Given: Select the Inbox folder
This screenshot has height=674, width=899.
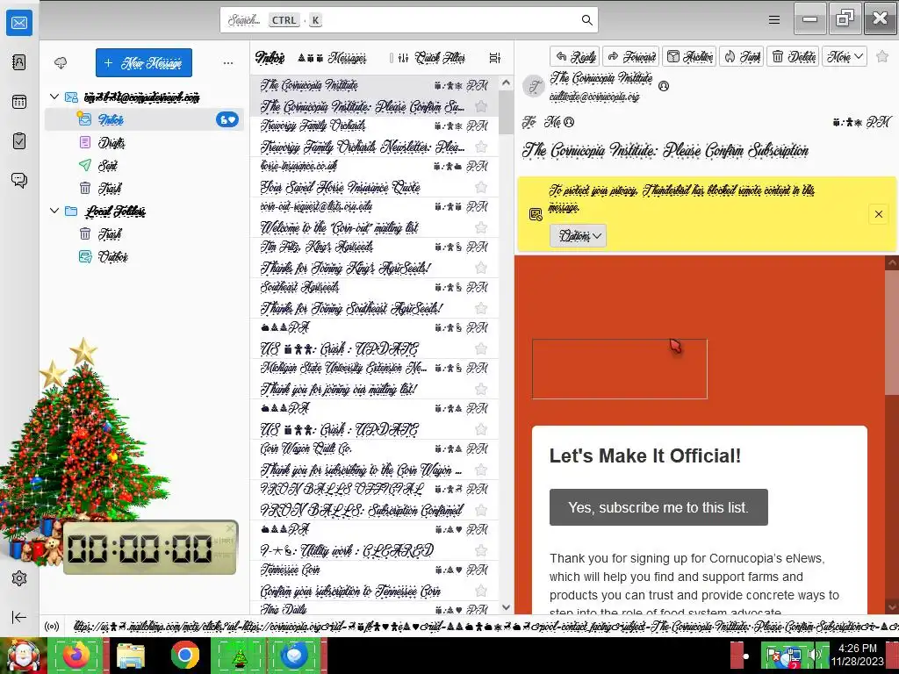Looking at the screenshot, I should [x=144, y=119].
